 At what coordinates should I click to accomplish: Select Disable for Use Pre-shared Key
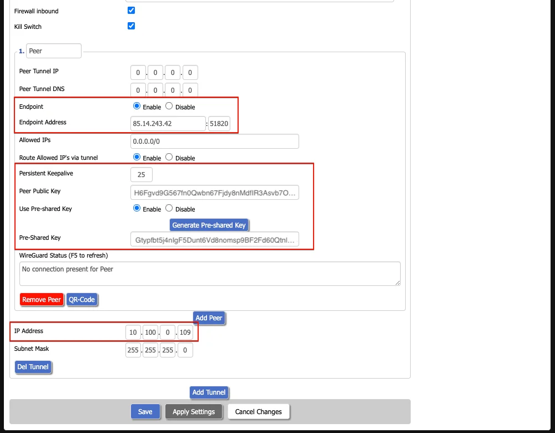pos(169,208)
